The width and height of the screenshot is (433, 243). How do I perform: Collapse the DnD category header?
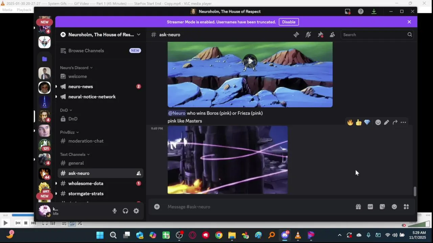click(66, 110)
